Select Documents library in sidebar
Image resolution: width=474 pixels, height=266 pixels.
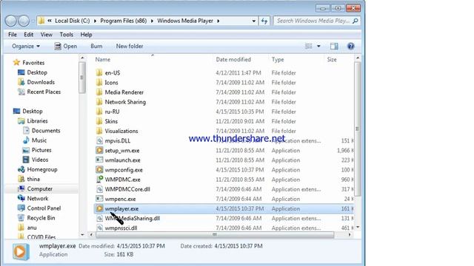[46, 131]
